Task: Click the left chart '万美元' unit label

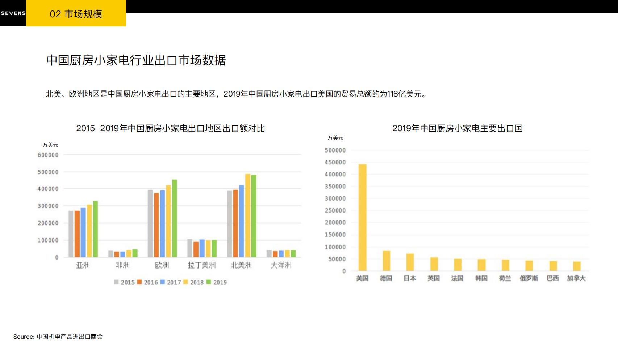Action: click(50, 145)
